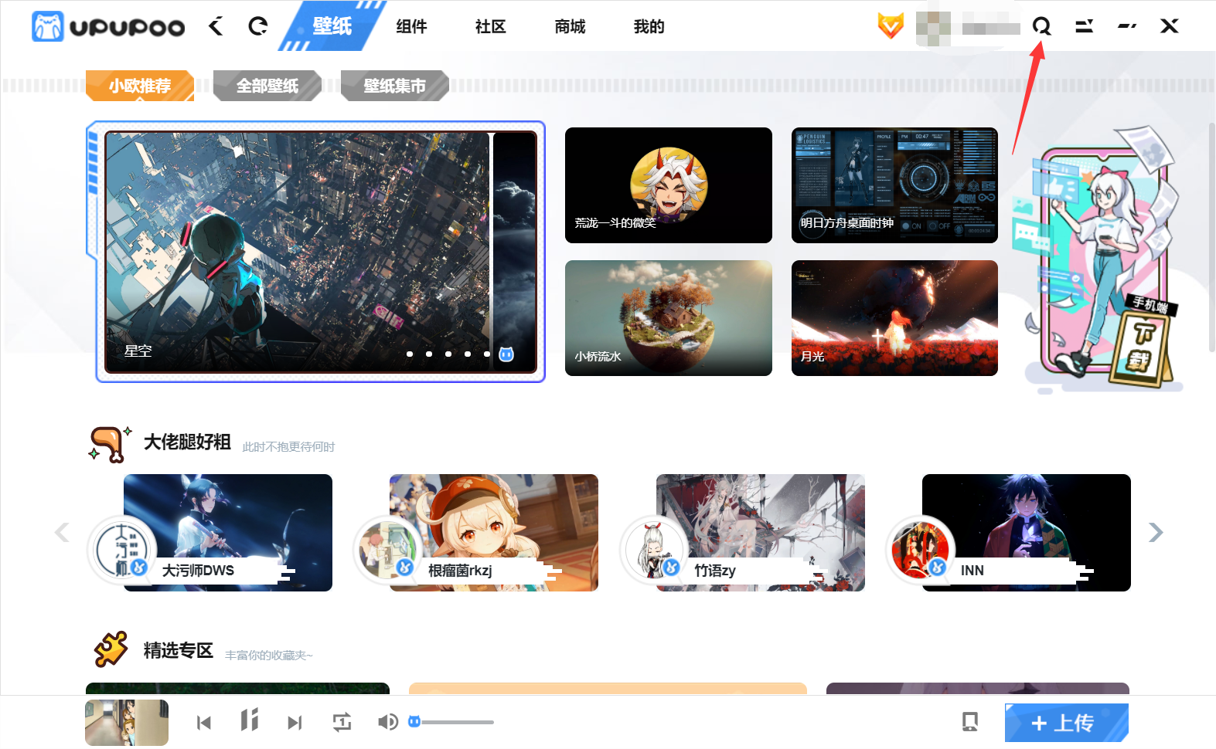Adjust the volume slider
The height and width of the screenshot is (749, 1216).
456,722
